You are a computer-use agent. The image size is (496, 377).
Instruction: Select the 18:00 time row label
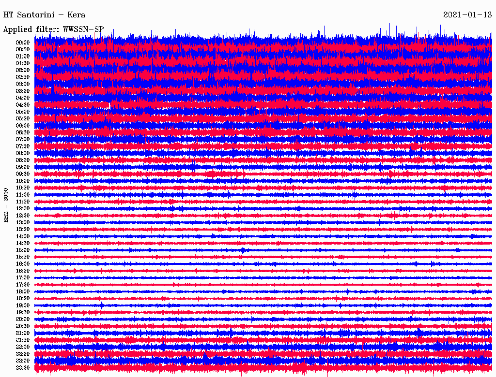point(23,292)
